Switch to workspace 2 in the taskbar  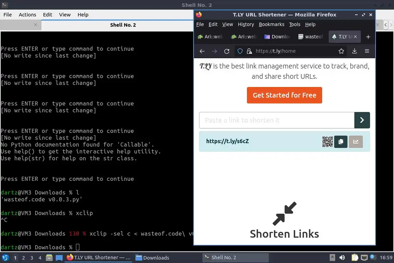tap(23, 258)
